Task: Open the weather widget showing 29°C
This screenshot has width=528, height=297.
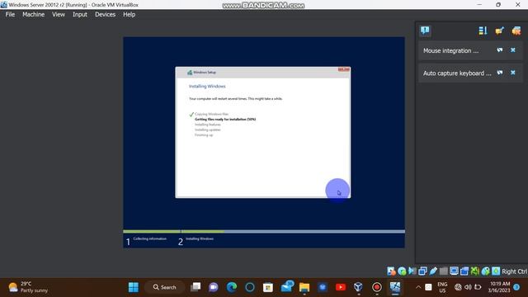Action: coord(28,287)
